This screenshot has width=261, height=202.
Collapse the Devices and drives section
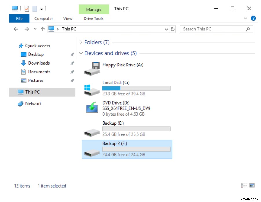(81, 53)
